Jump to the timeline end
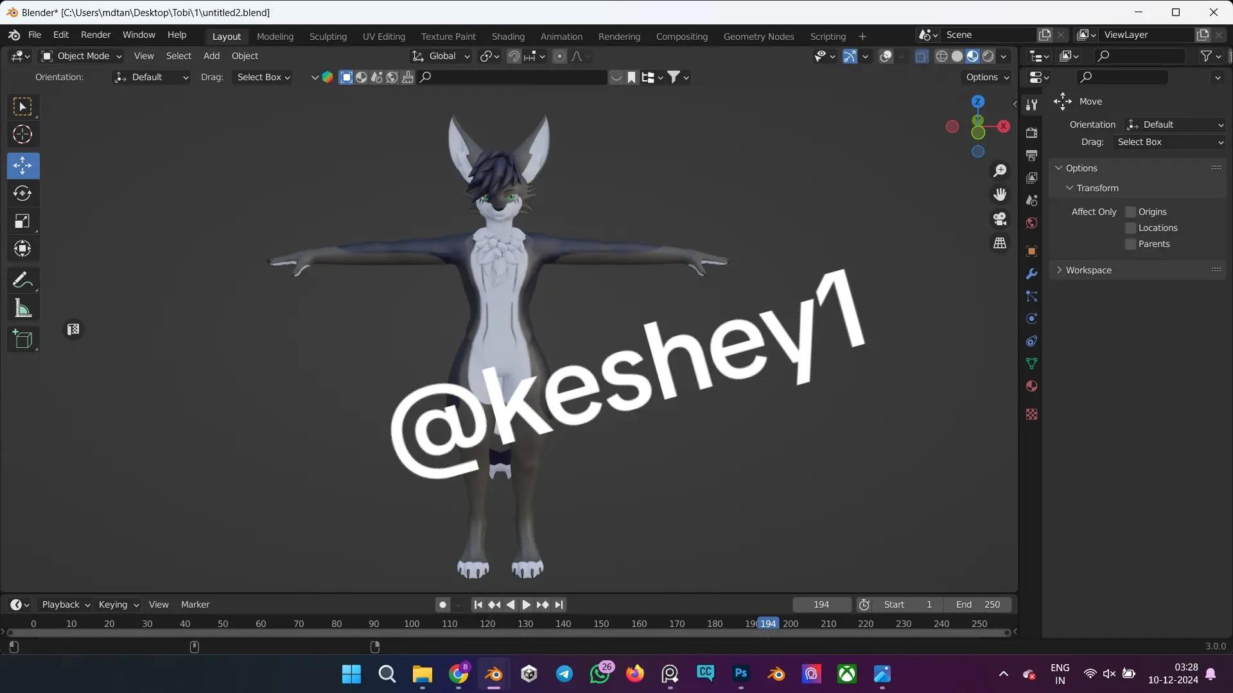The width and height of the screenshot is (1233, 693). 559,604
